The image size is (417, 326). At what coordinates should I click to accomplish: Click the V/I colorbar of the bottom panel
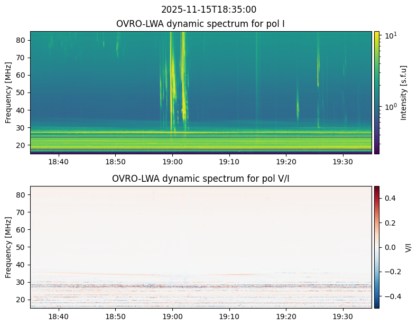(x=377, y=247)
